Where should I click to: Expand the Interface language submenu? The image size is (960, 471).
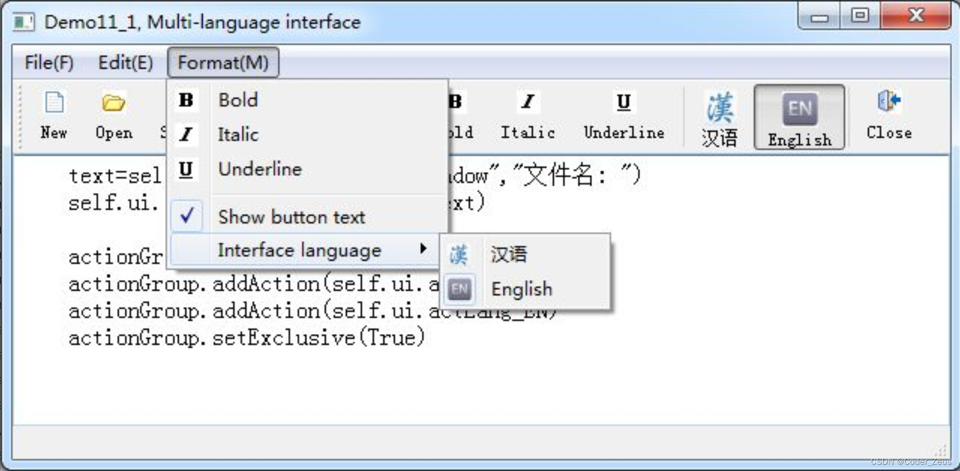click(305, 250)
